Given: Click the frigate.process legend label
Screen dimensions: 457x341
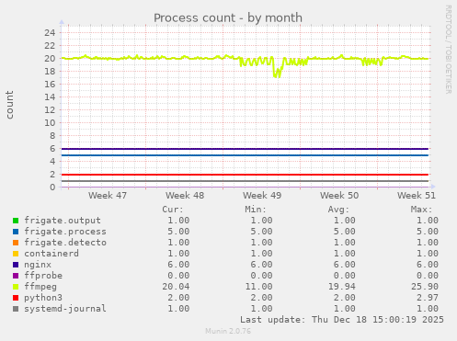Looking at the screenshot, I should pyautogui.click(x=65, y=232).
